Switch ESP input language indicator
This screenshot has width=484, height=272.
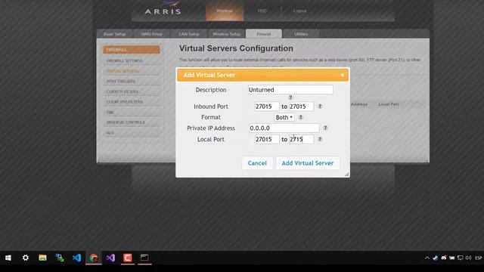pyautogui.click(x=479, y=258)
